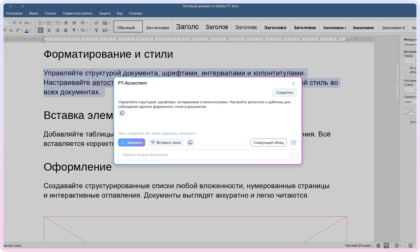420x252 pixels.
Task: Clear formatting with the eraser icon
Action: 96,23
